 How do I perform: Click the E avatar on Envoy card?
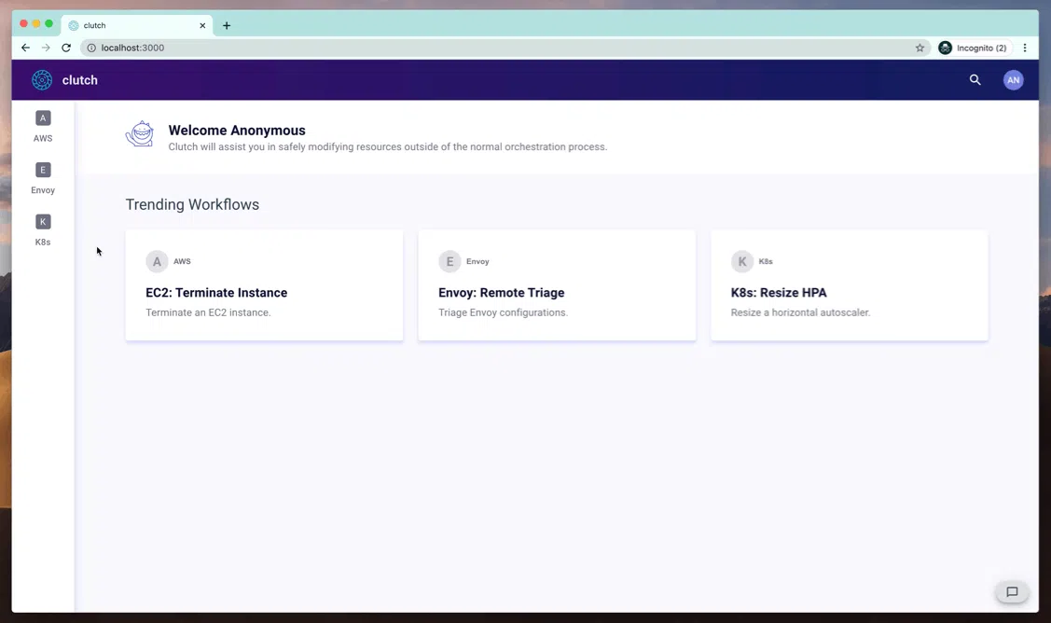pyautogui.click(x=449, y=261)
